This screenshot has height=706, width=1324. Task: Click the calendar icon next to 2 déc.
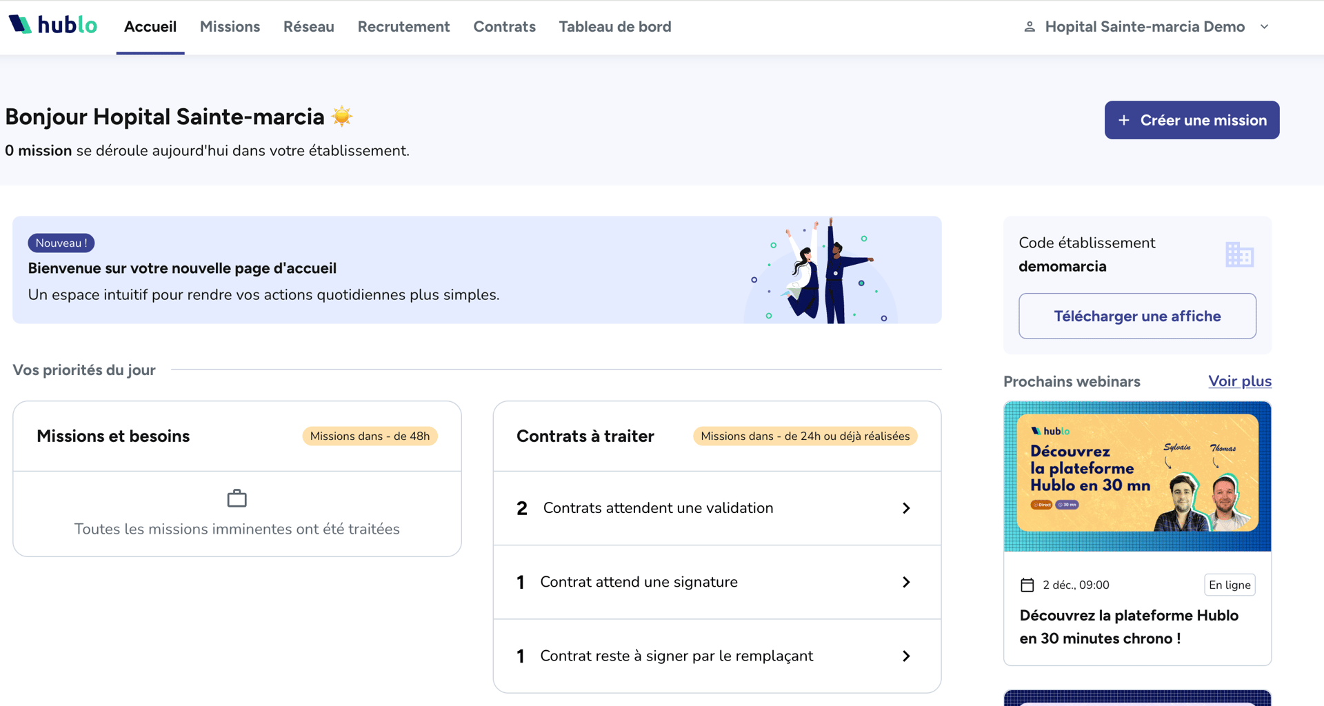coord(1027,585)
